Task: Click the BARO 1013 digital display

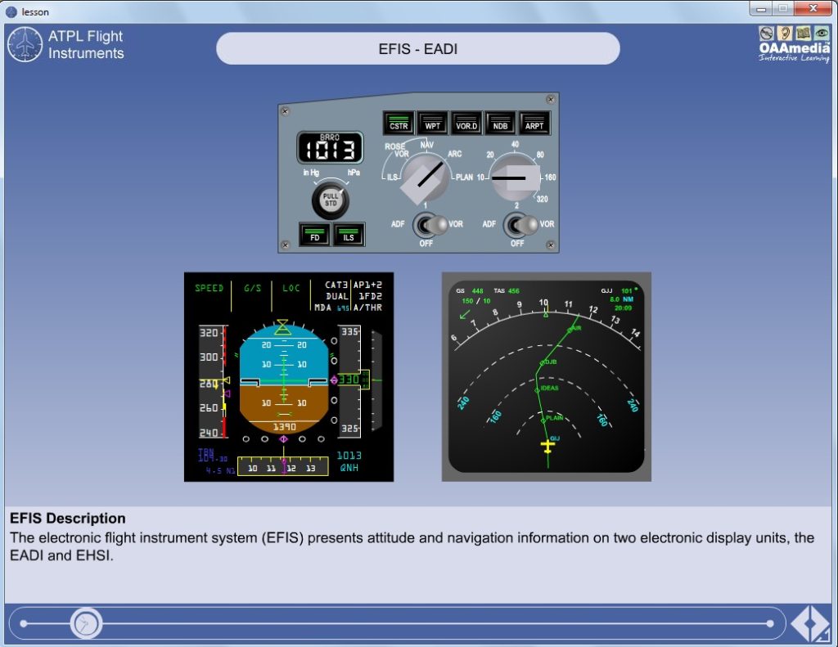Action: point(331,147)
